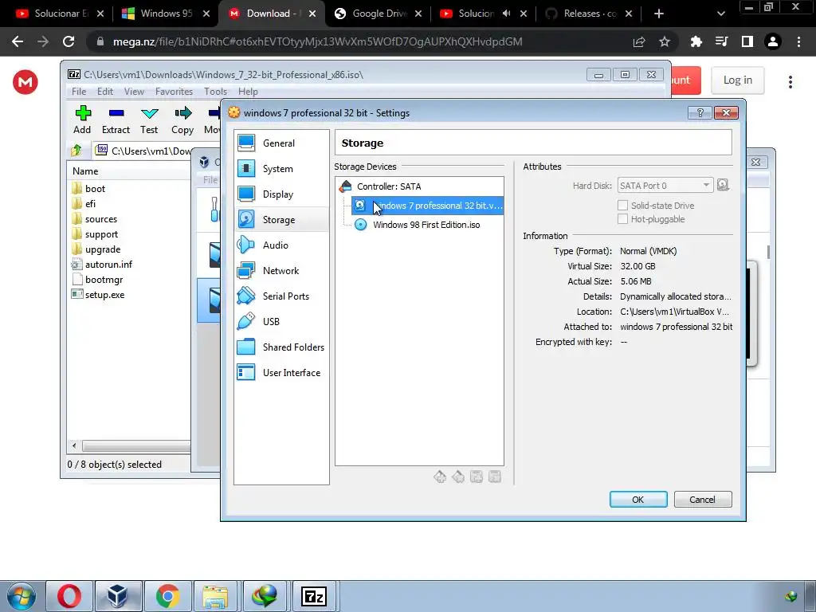Screen dimensions: 816x612
Task: Select the support folder in 7-Zip
Action: tap(95, 234)
